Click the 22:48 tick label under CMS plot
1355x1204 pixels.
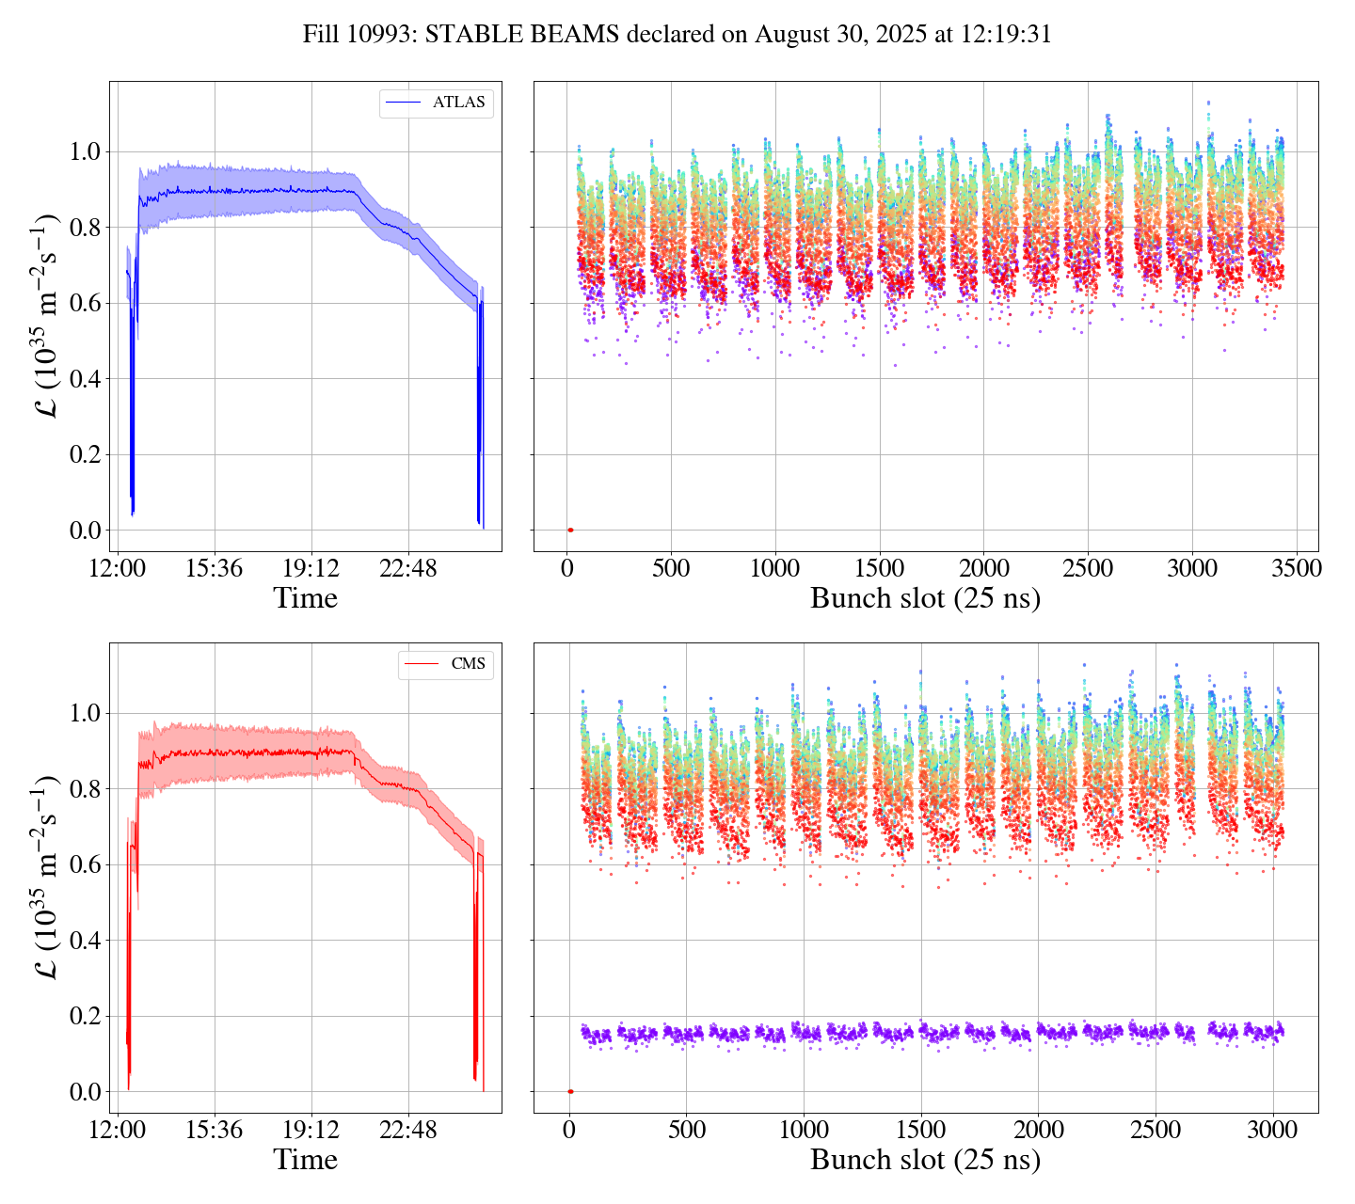click(408, 1130)
